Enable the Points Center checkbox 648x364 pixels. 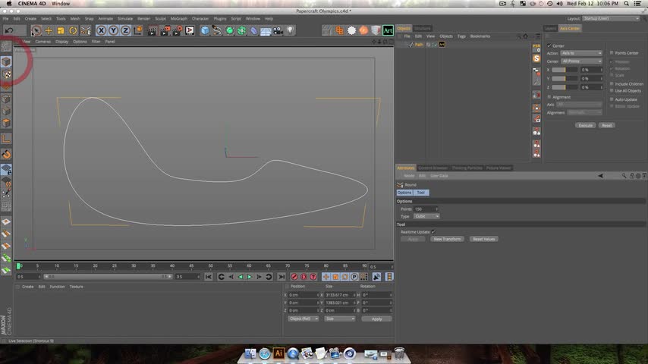tap(612, 53)
